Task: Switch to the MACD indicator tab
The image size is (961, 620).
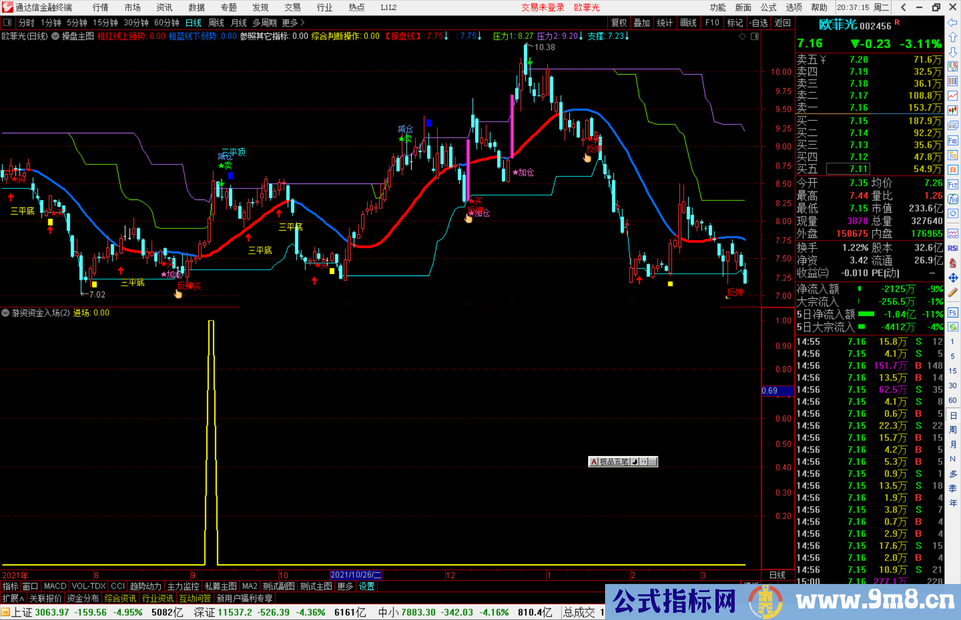Action: click(x=55, y=586)
